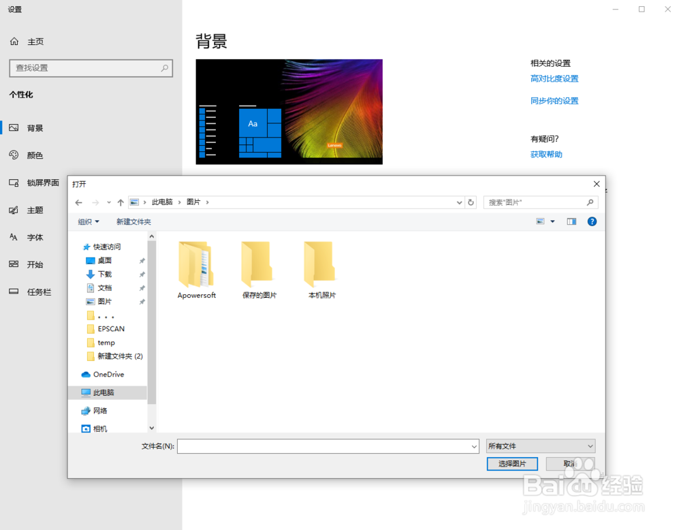
Task: Click the pin icon next to 桌面
Action: [142, 261]
